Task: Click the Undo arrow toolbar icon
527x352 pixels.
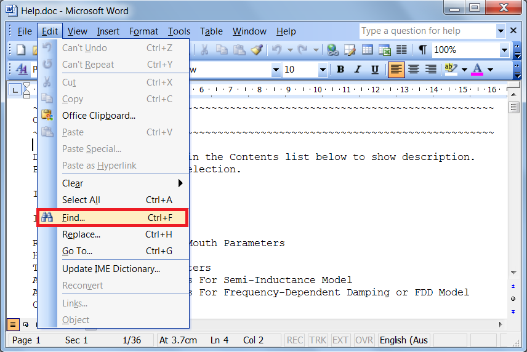Action: pos(277,50)
